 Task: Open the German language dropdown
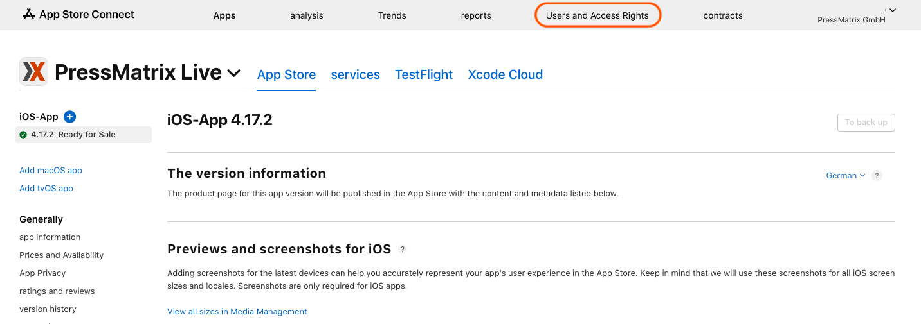coord(845,176)
